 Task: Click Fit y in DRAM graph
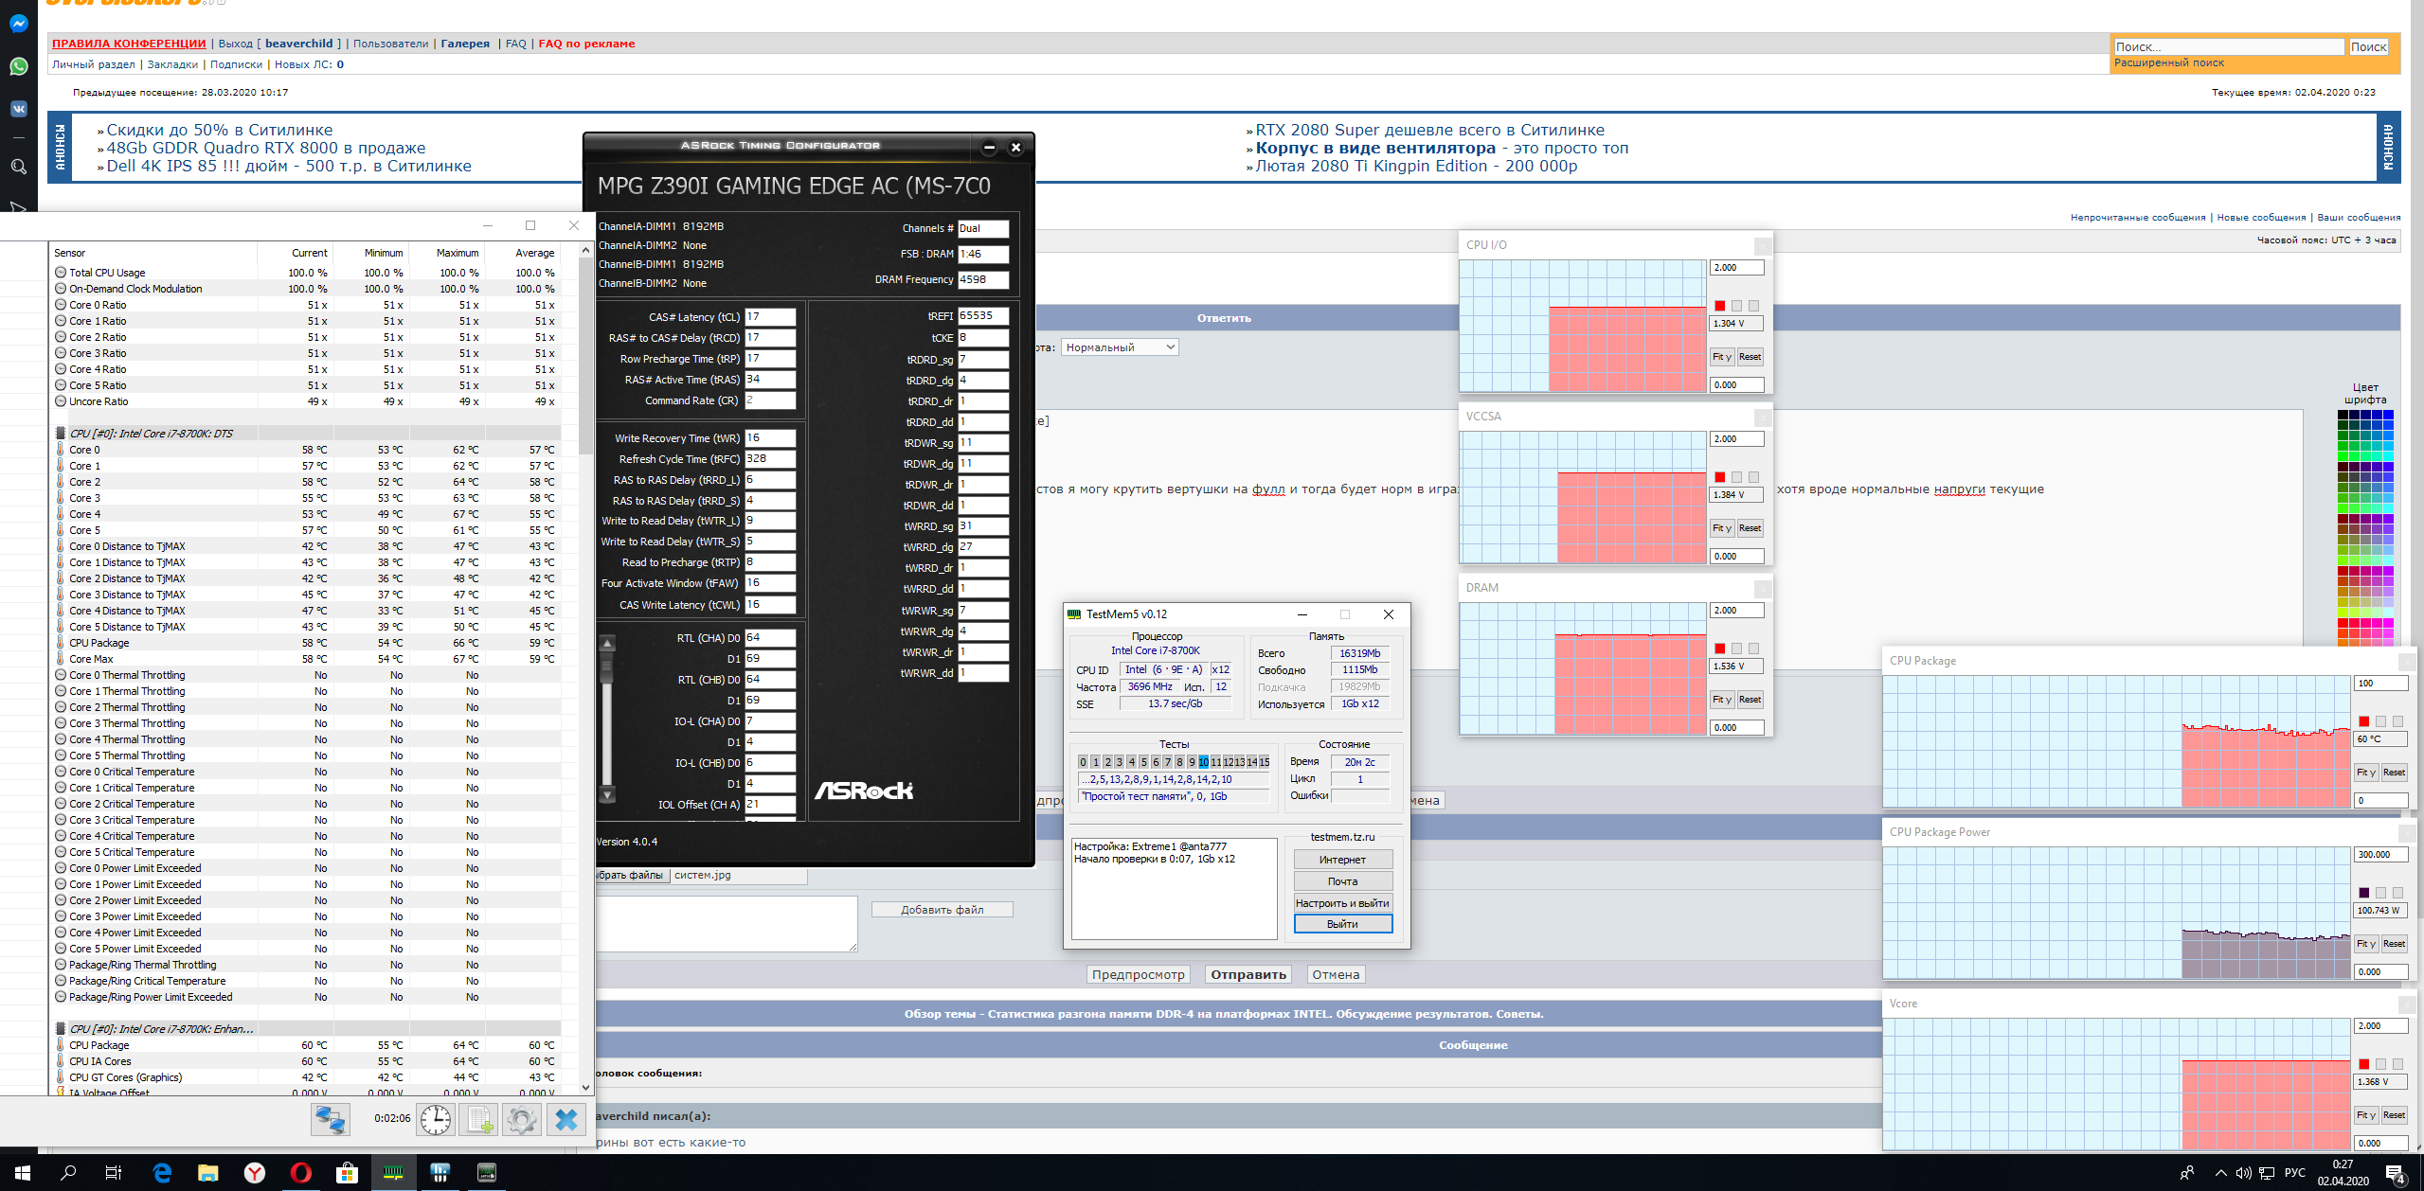[1721, 700]
